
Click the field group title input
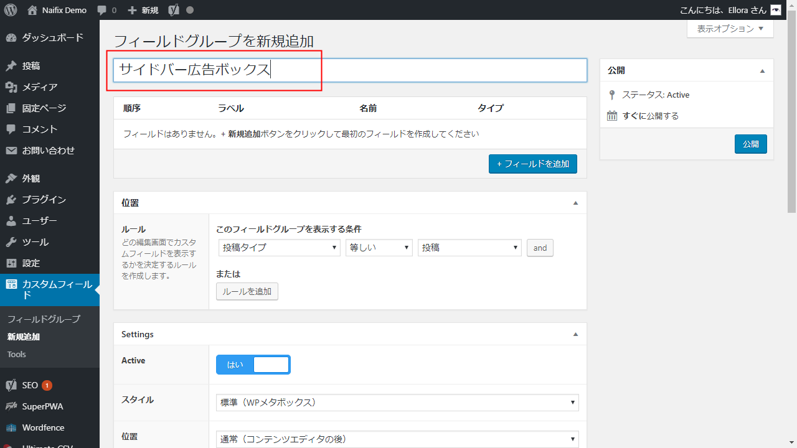coord(350,70)
